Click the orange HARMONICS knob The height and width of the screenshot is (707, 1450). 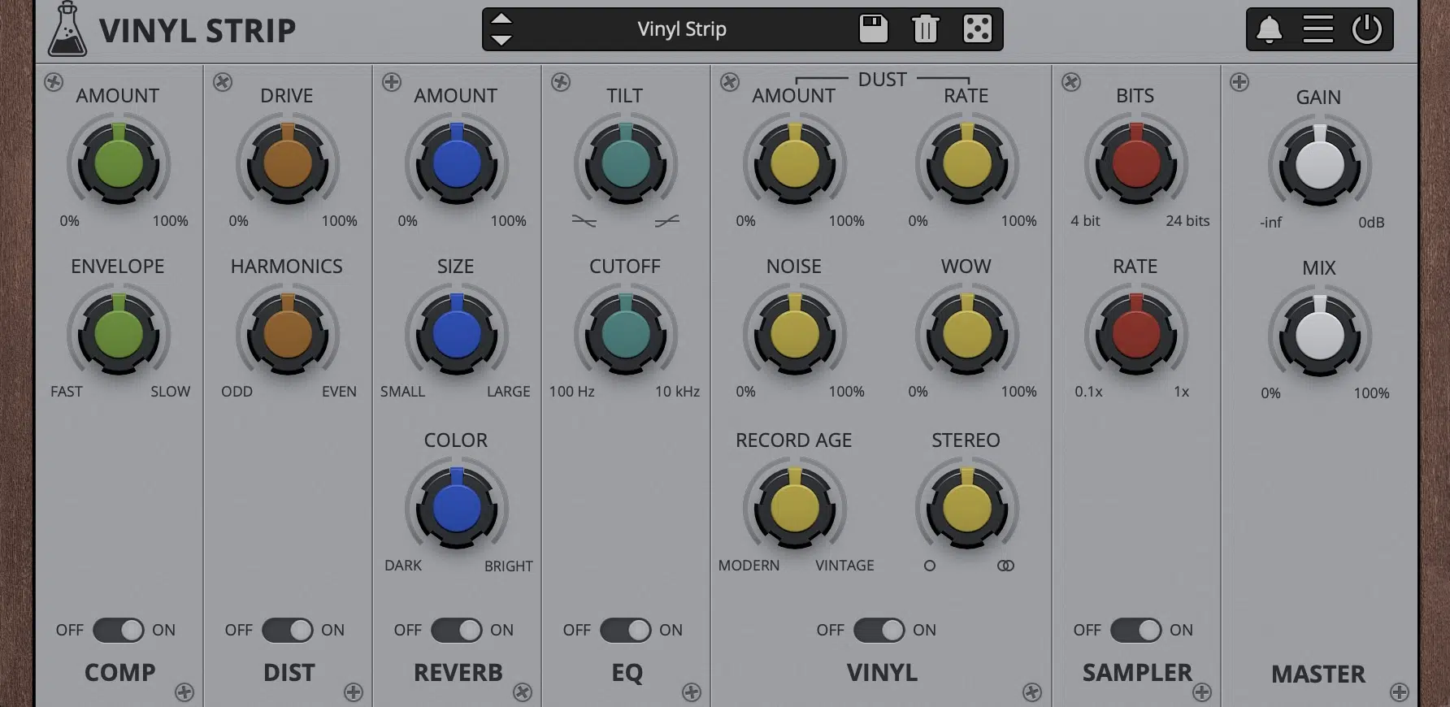[x=288, y=333]
